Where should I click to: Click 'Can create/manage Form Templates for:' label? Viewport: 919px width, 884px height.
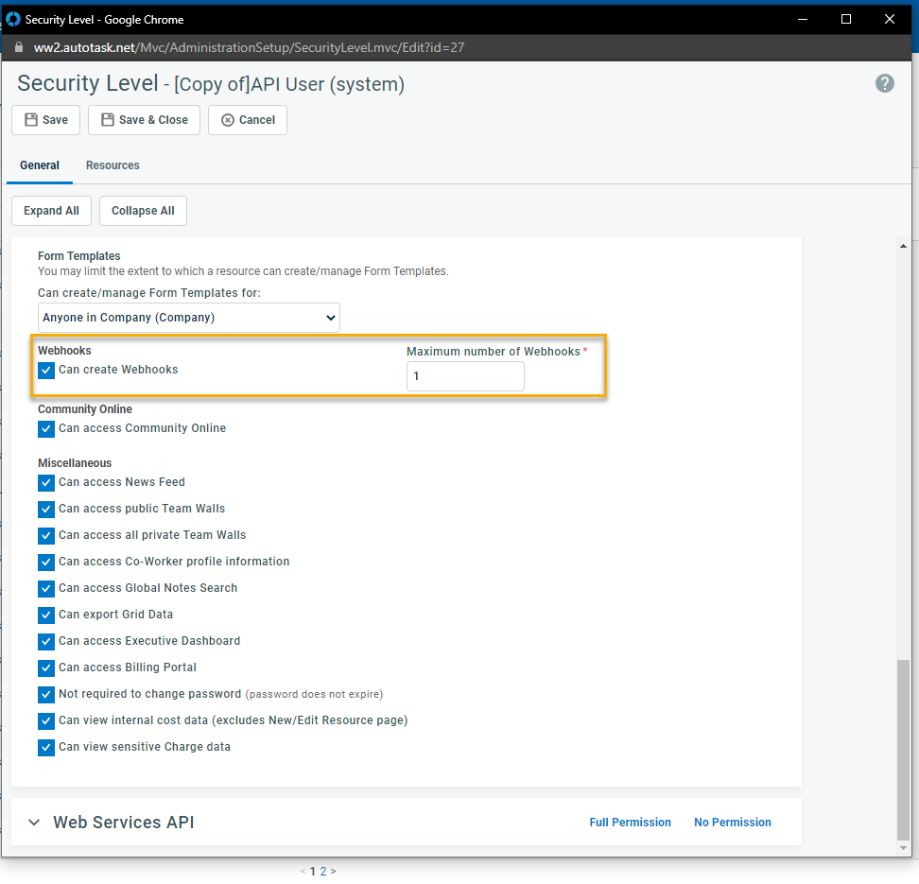[x=149, y=293]
